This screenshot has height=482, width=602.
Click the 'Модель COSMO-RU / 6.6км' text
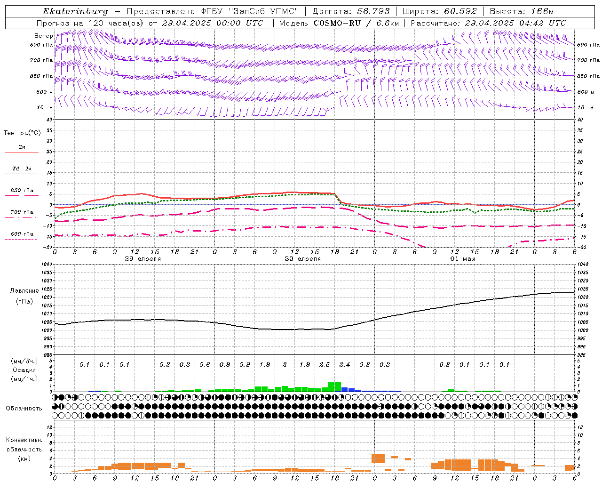[339, 23]
